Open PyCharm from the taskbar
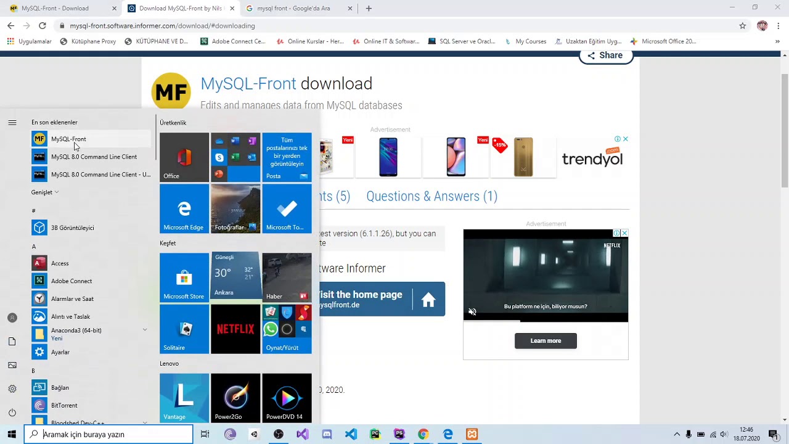The image size is (789, 444). [x=375, y=434]
